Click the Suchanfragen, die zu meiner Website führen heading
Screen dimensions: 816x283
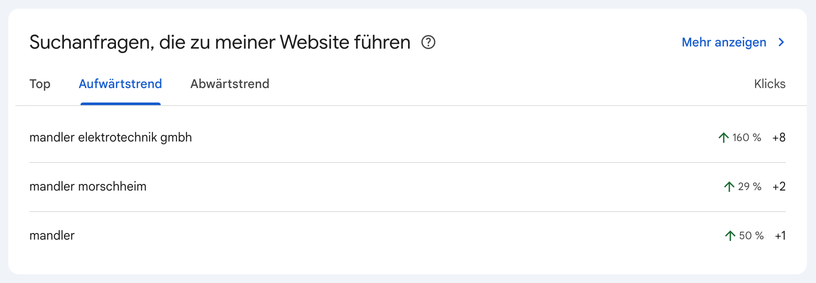(220, 42)
